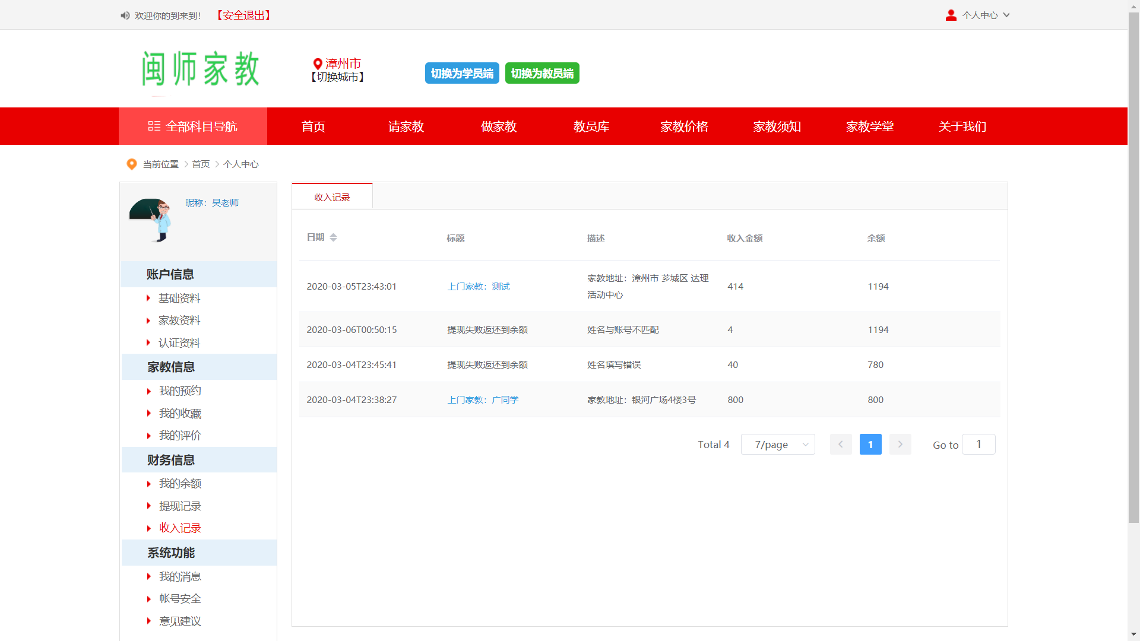Click the speaker announcement icon

[125, 15]
